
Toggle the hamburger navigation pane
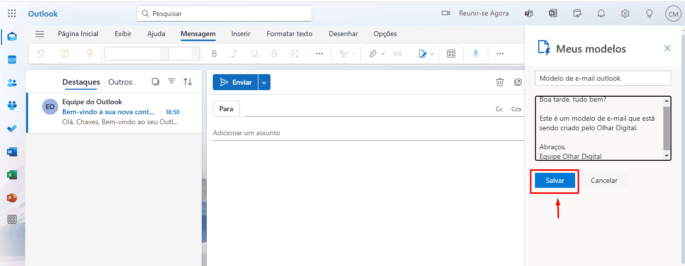point(40,34)
